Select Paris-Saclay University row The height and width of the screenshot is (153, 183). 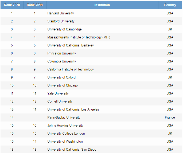91,117
